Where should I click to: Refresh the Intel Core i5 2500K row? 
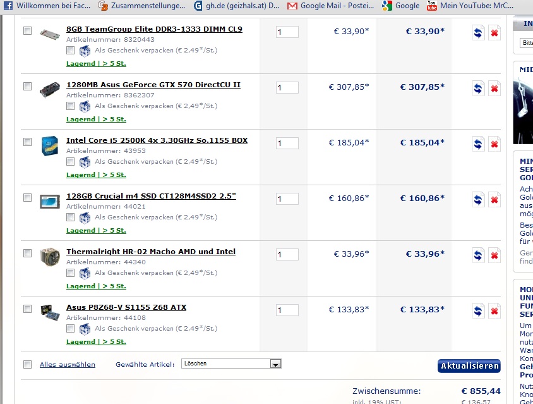[478, 144]
